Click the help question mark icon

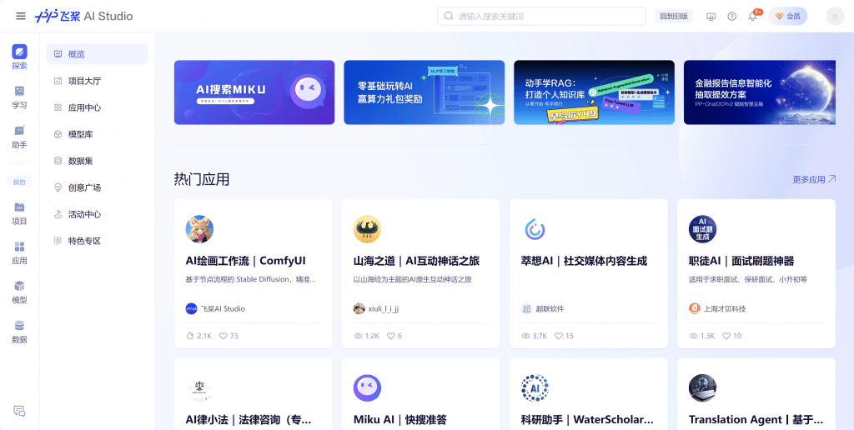(x=731, y=16)
